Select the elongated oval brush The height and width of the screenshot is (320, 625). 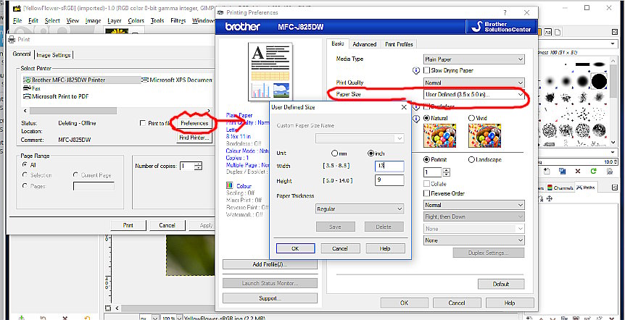[599, 64]
